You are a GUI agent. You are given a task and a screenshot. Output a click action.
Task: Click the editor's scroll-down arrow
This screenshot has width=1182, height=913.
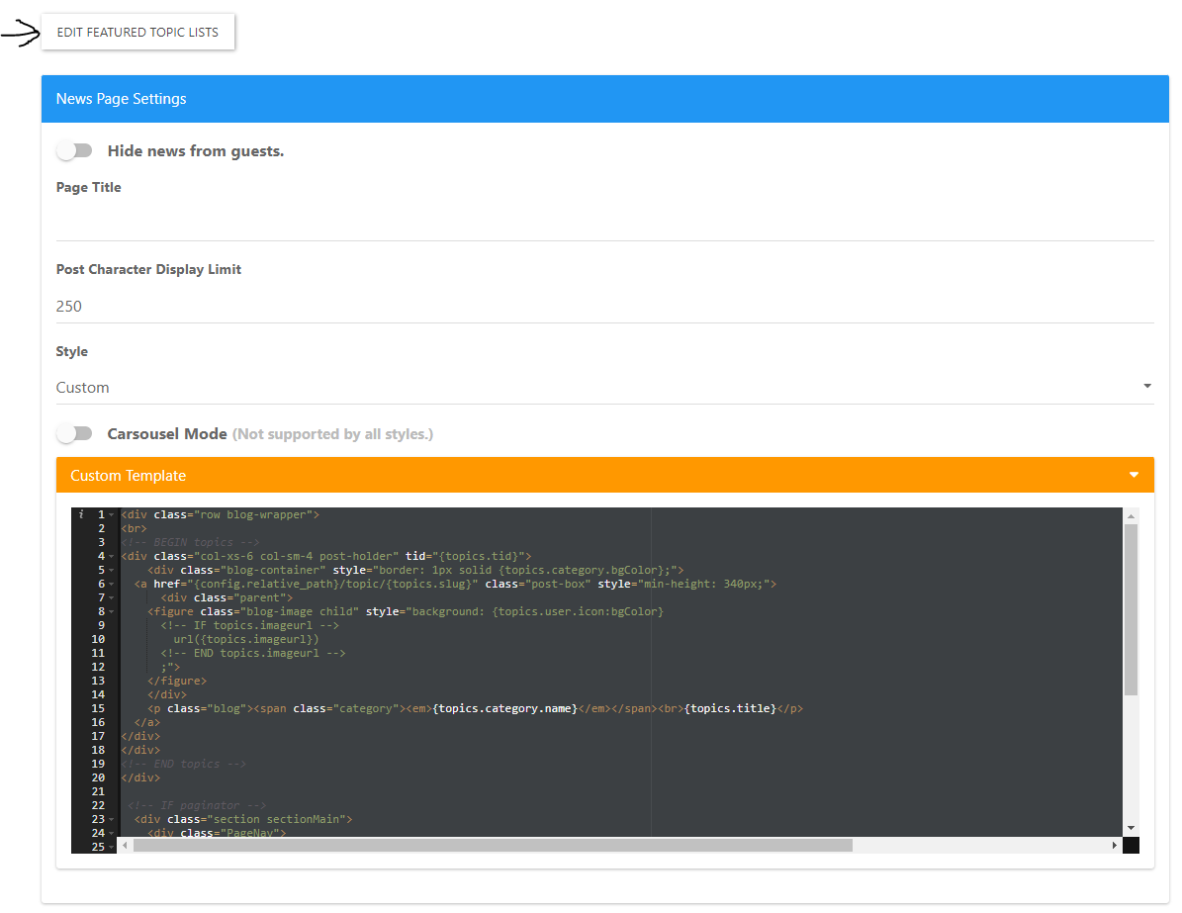coord(1131,828)
